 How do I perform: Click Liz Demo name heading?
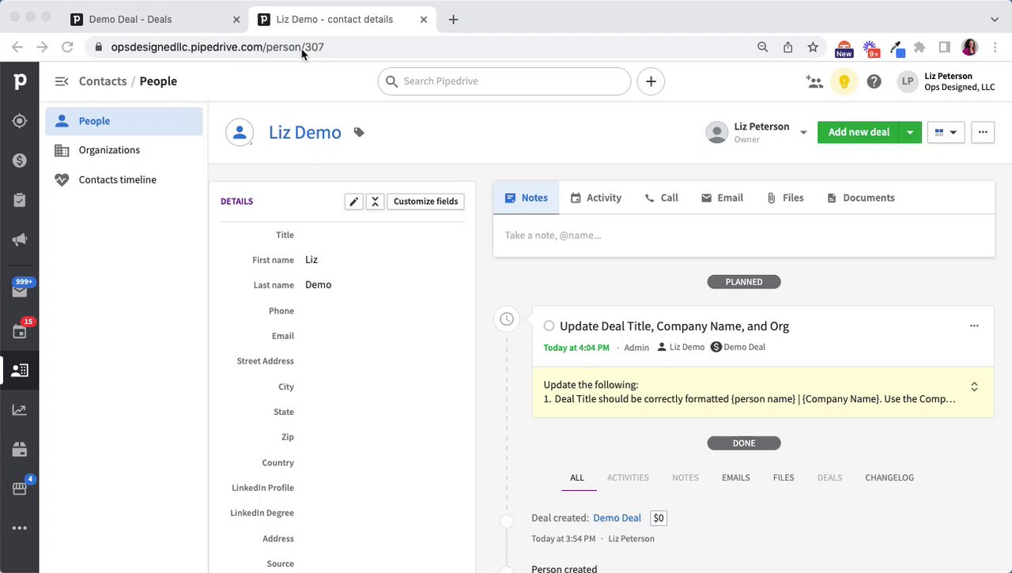click(x=305, y=133)
